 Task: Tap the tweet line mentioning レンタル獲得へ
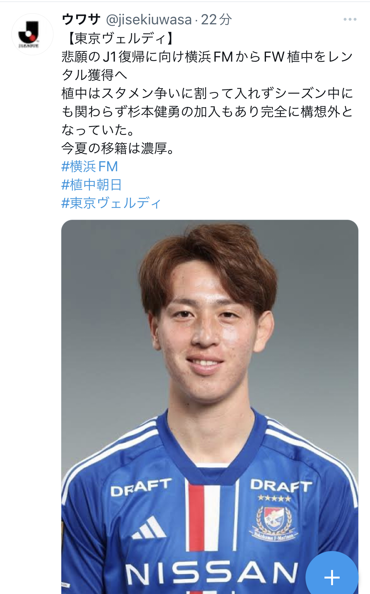click(x=95, y=75)
